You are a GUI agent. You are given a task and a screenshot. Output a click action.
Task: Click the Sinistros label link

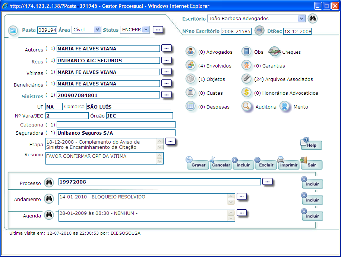click(x=32, y=96)
